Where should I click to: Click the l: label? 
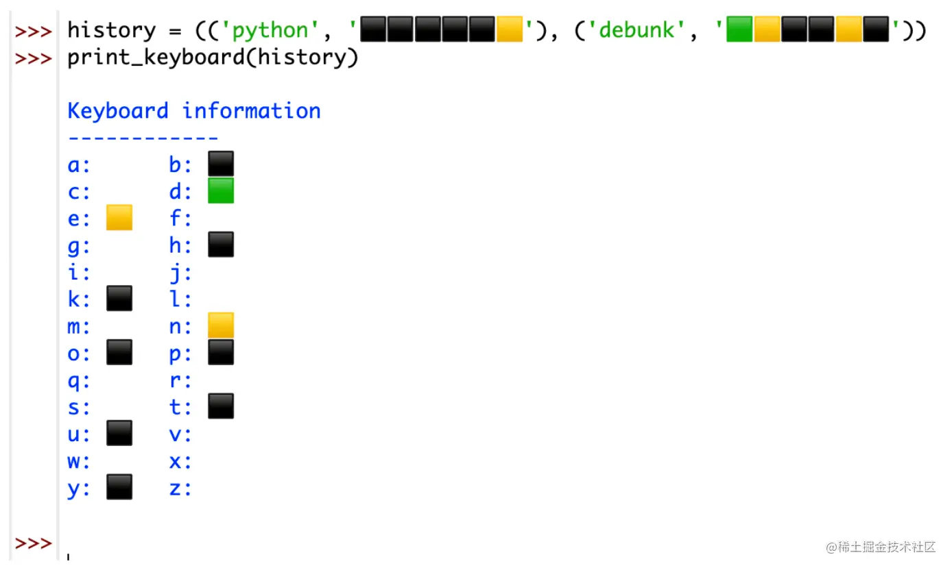click(181, 299)
